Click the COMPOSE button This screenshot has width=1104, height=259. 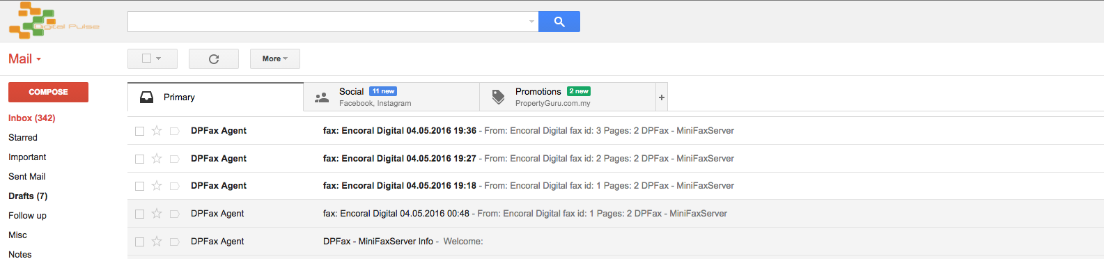48,92
